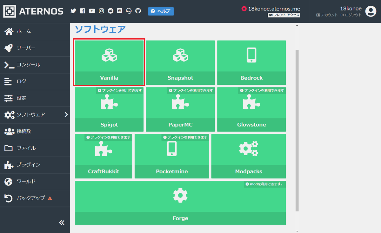Open the Facebook social link icon
The image size is (381, 233).
pos(83,11)
